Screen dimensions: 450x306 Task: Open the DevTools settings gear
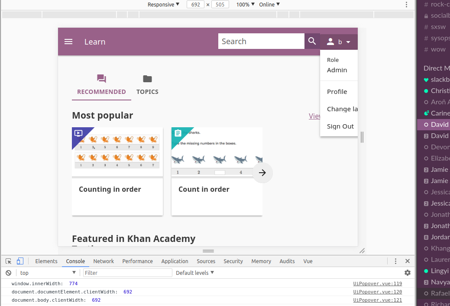[407, 273]
